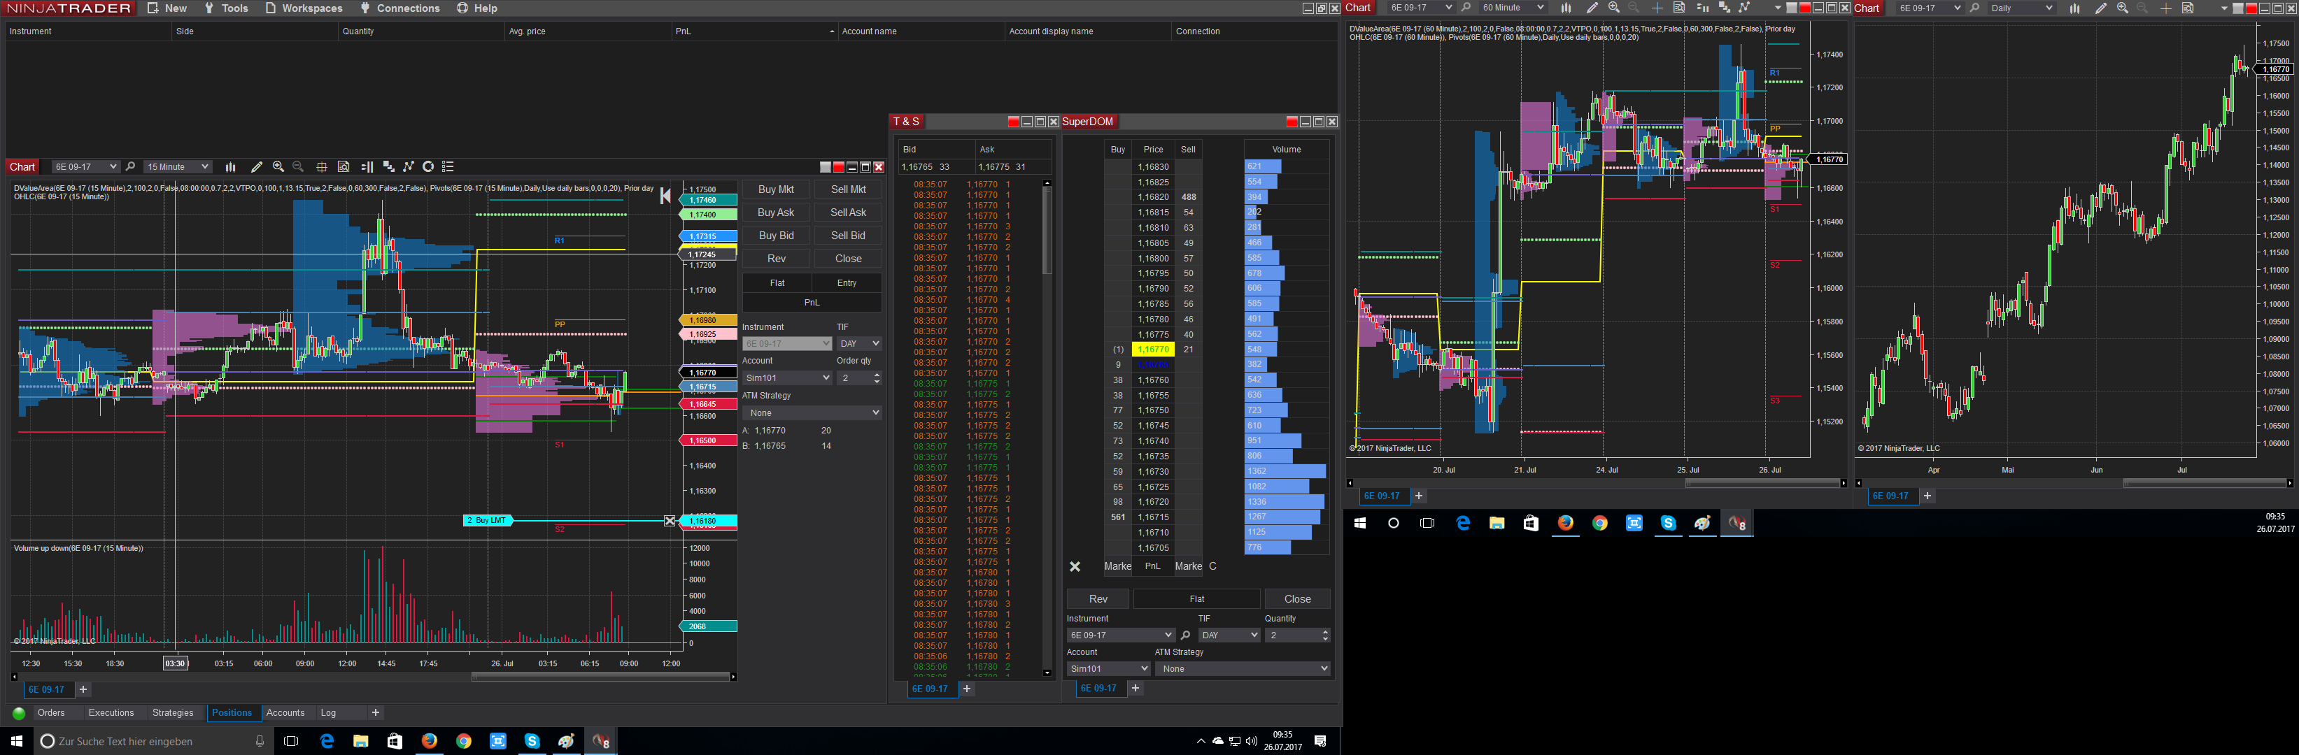This screenshot has height=755, width=2299.
Task: Toggle crosshair tool in 15 Minute chart
Action: 322,166
